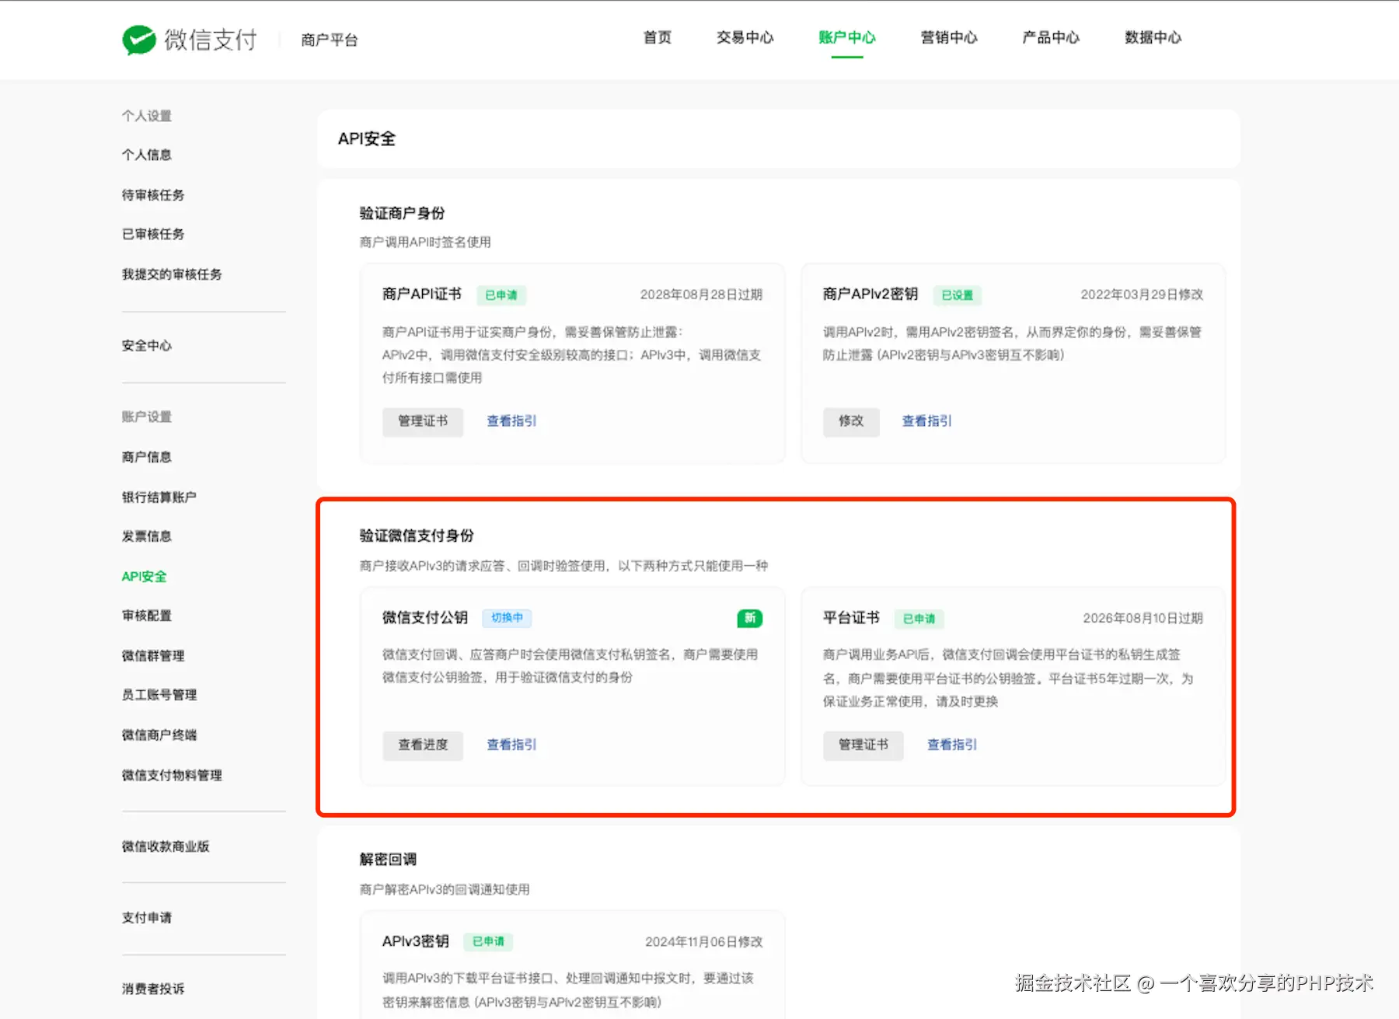Click the 账户设置 sidebar group label
This screenshot has height=1019, width=1399.
pyautogui.click(x=146, y=417)
